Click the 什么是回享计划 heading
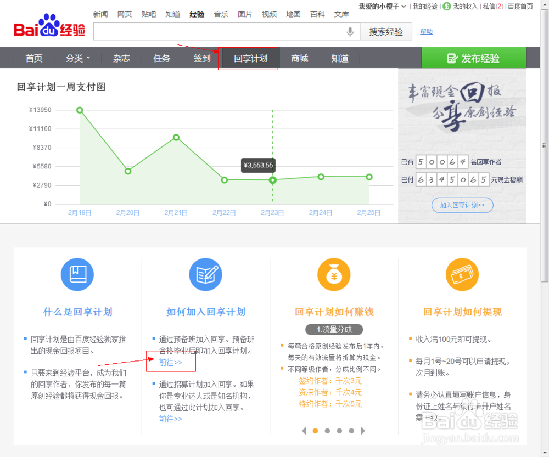Viewport: 549px width, 457px height. coord(78,312)
